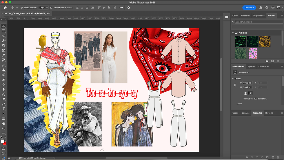The height and width of the screenshot is (160, 284).
Task: Open the more align options dots
Action: click(x=121, y=7)
